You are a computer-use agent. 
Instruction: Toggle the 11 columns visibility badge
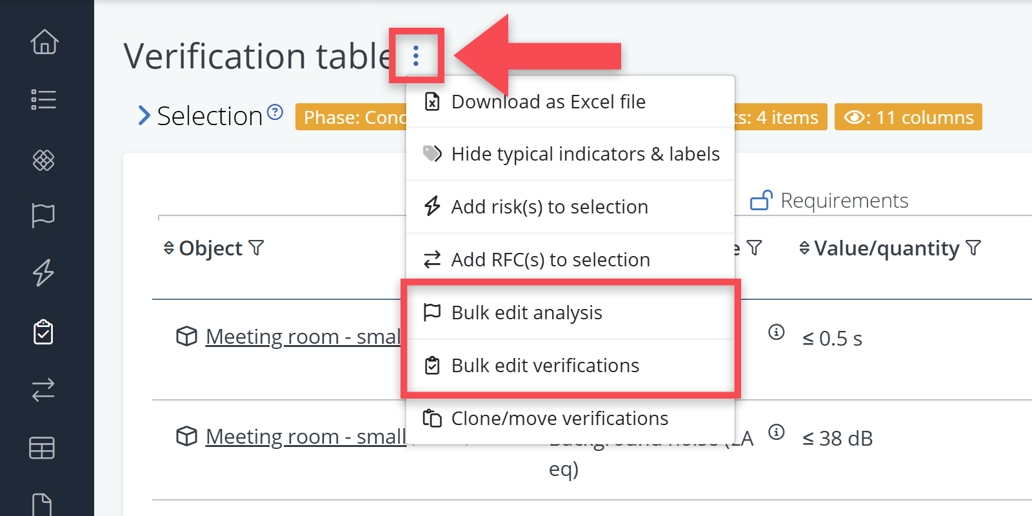tap(908, 117)
